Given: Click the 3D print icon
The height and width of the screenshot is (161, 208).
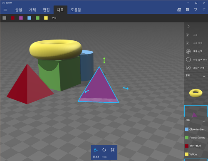Looking at the screenshot, I should (179, 10).
